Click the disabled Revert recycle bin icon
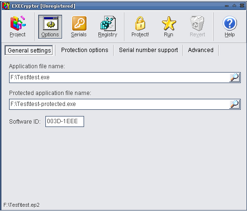The height and width of the screenshot is (211, 247). pos(197,23)
